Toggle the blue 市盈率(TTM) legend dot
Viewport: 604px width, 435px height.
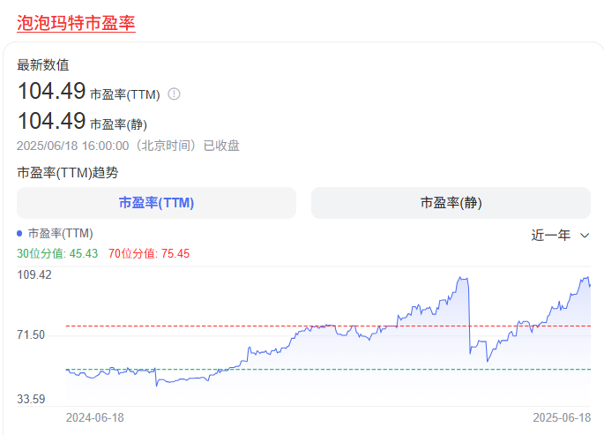[19, 234]
